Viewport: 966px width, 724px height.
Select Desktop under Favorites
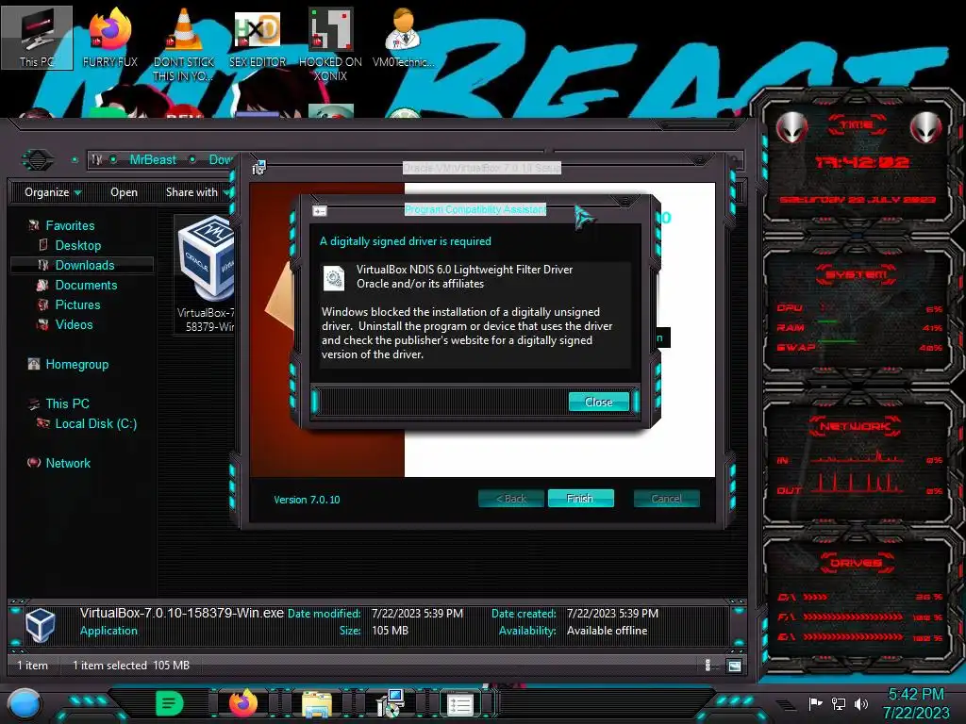(x=77, y=245)
